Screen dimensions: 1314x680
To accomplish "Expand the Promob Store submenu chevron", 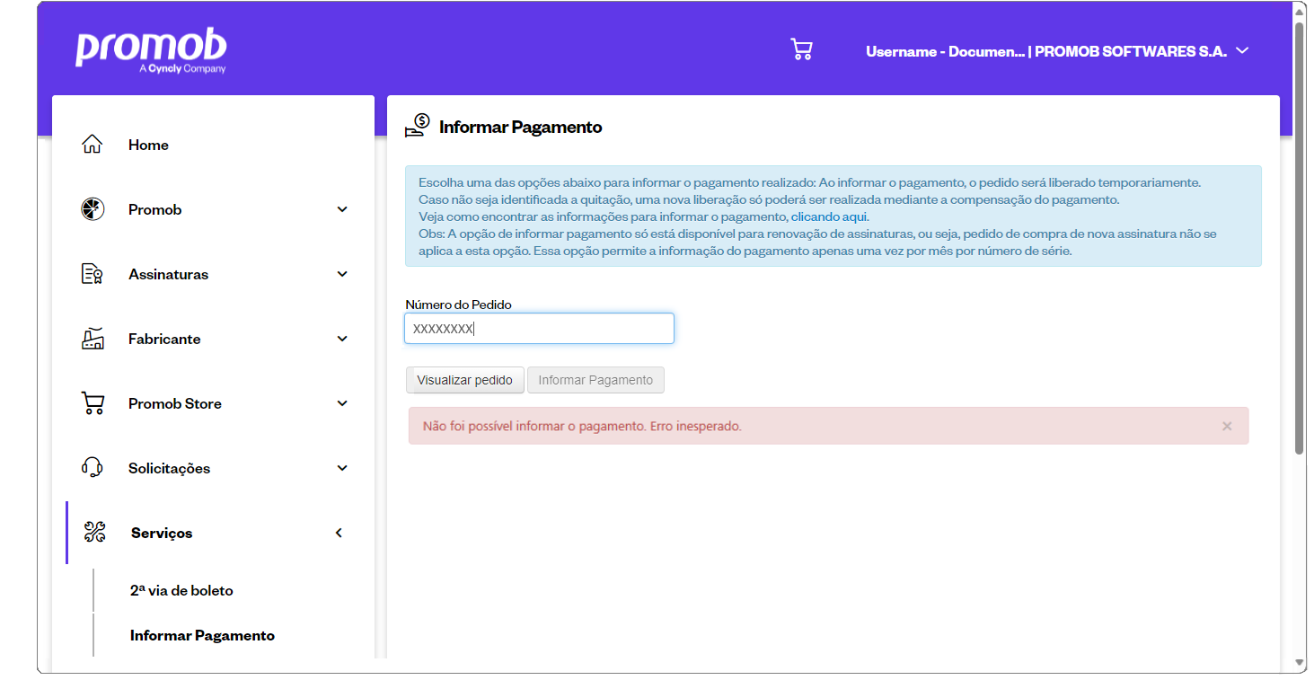I will pos(342,403).
